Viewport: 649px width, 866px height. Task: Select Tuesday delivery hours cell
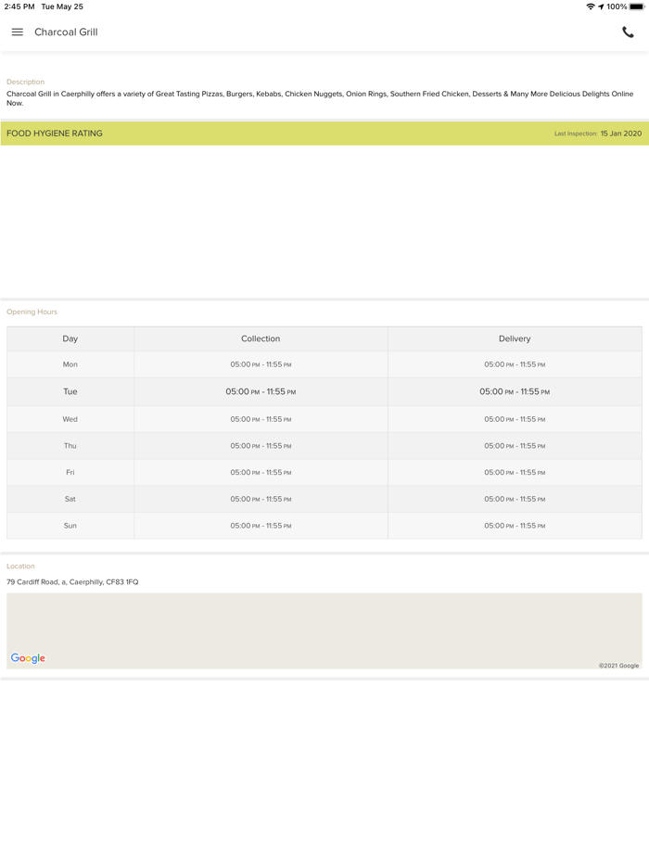pyautogui.click(x=515, y=391)
